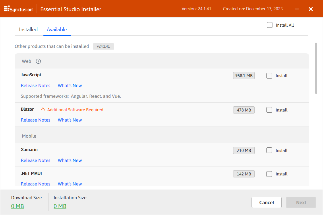Close the installer window

(x=311, y=9)
